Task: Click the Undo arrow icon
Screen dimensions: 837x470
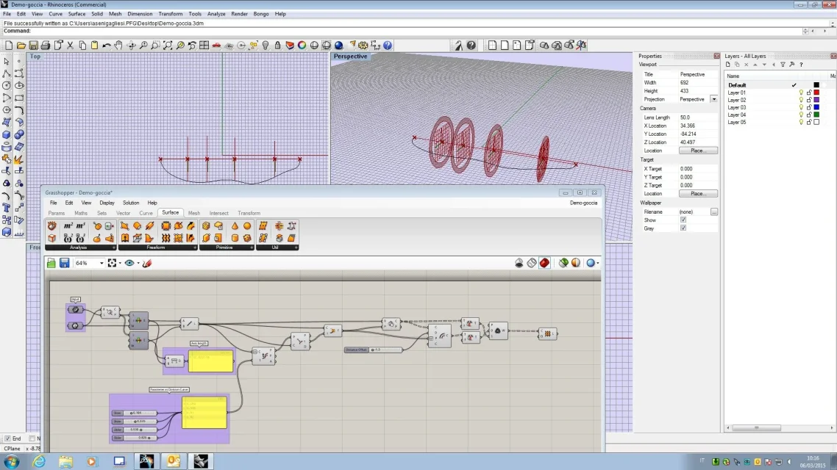Action: [x=107, y=46]
